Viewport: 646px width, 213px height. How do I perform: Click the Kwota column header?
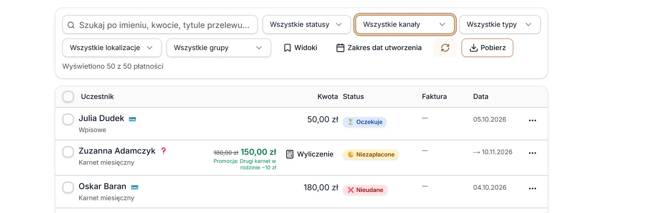point(328,96)
